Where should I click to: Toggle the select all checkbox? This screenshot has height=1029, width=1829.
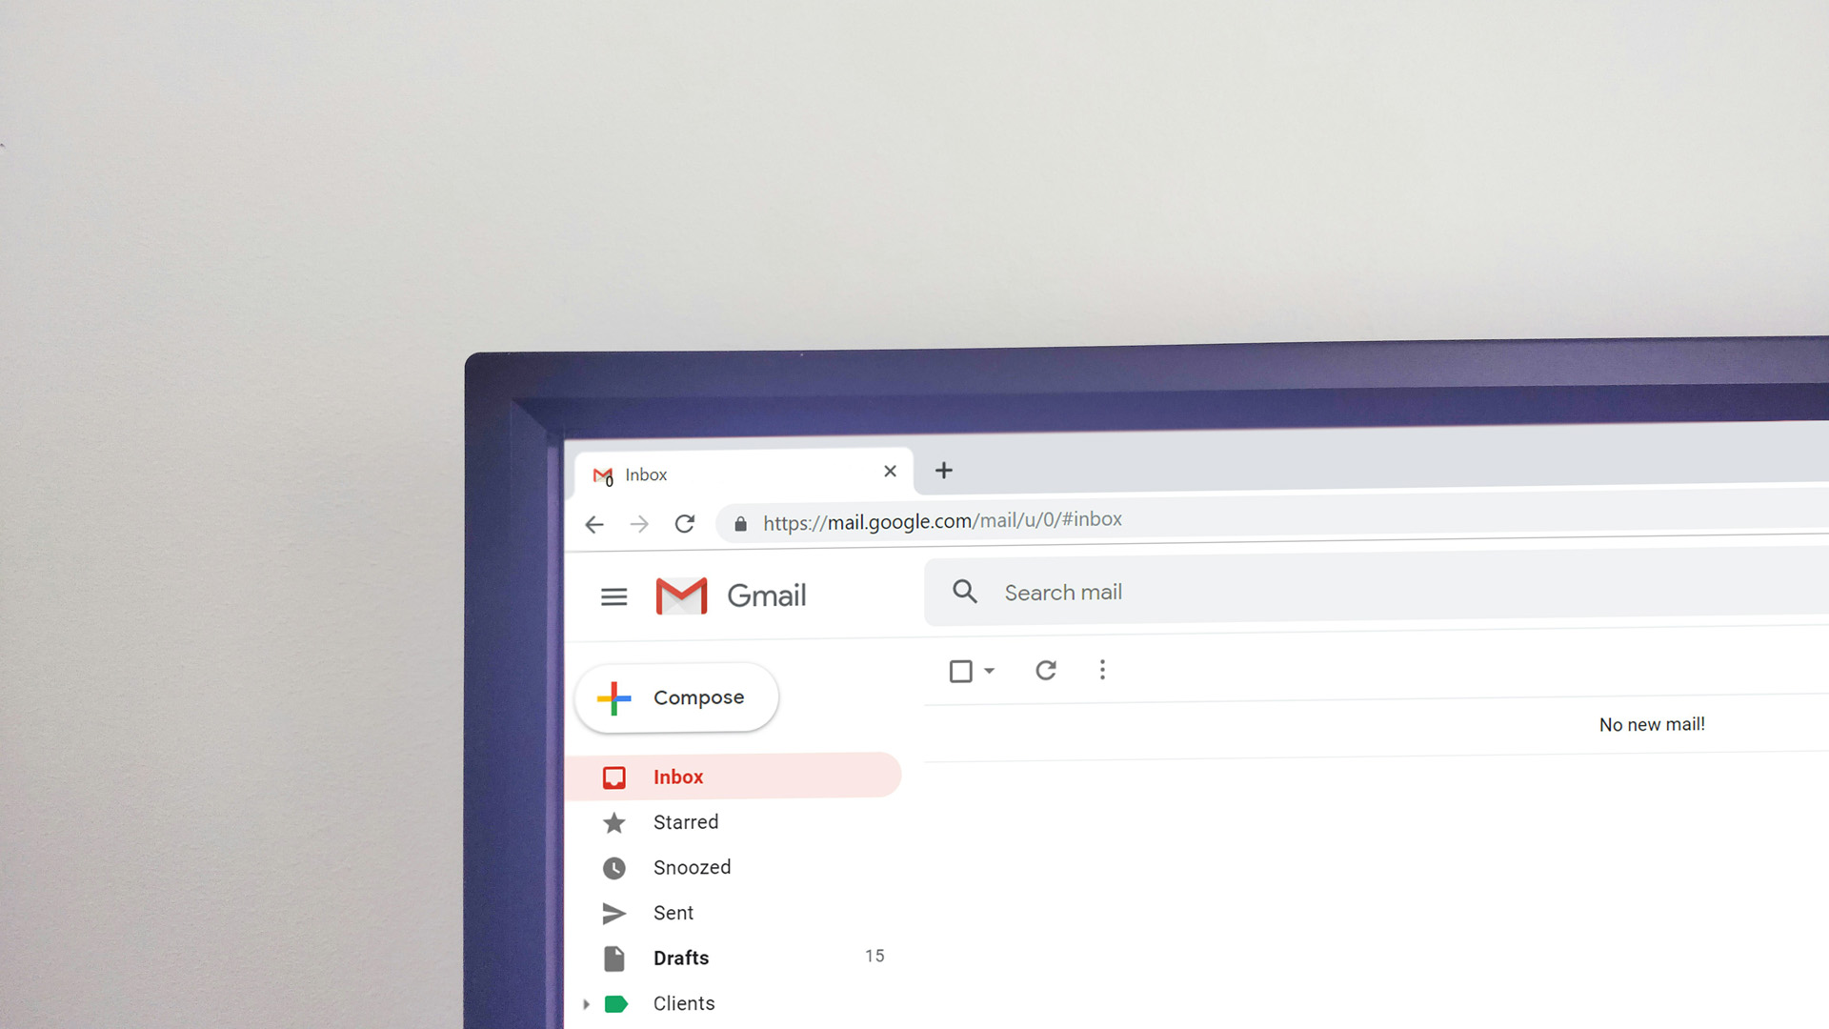point(961,670)
